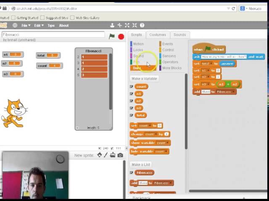Switch to the Costumes tab

coord(158,35)
